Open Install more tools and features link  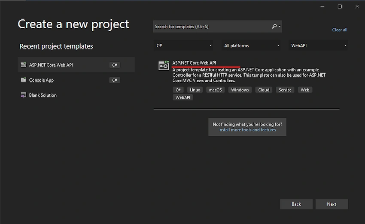pos(247,130)
